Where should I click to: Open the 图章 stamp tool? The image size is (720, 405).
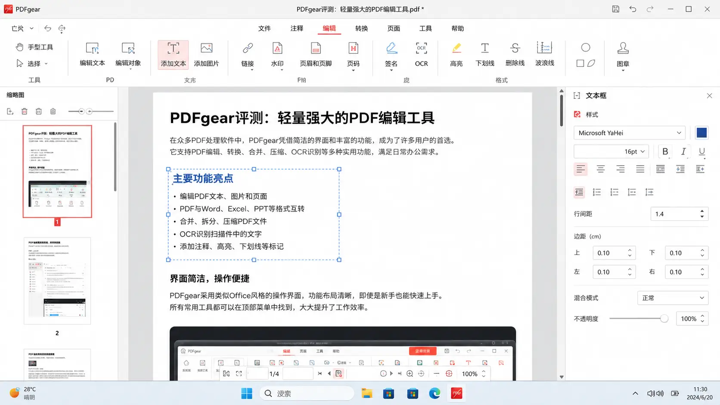click(x=623, y=56)
